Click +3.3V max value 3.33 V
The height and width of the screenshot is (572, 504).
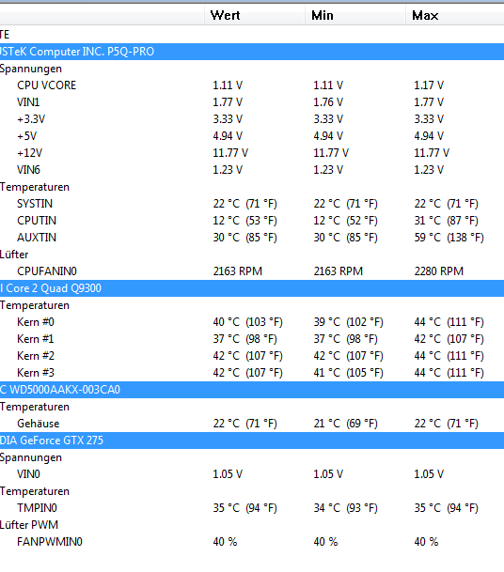[x=429, y=119]
